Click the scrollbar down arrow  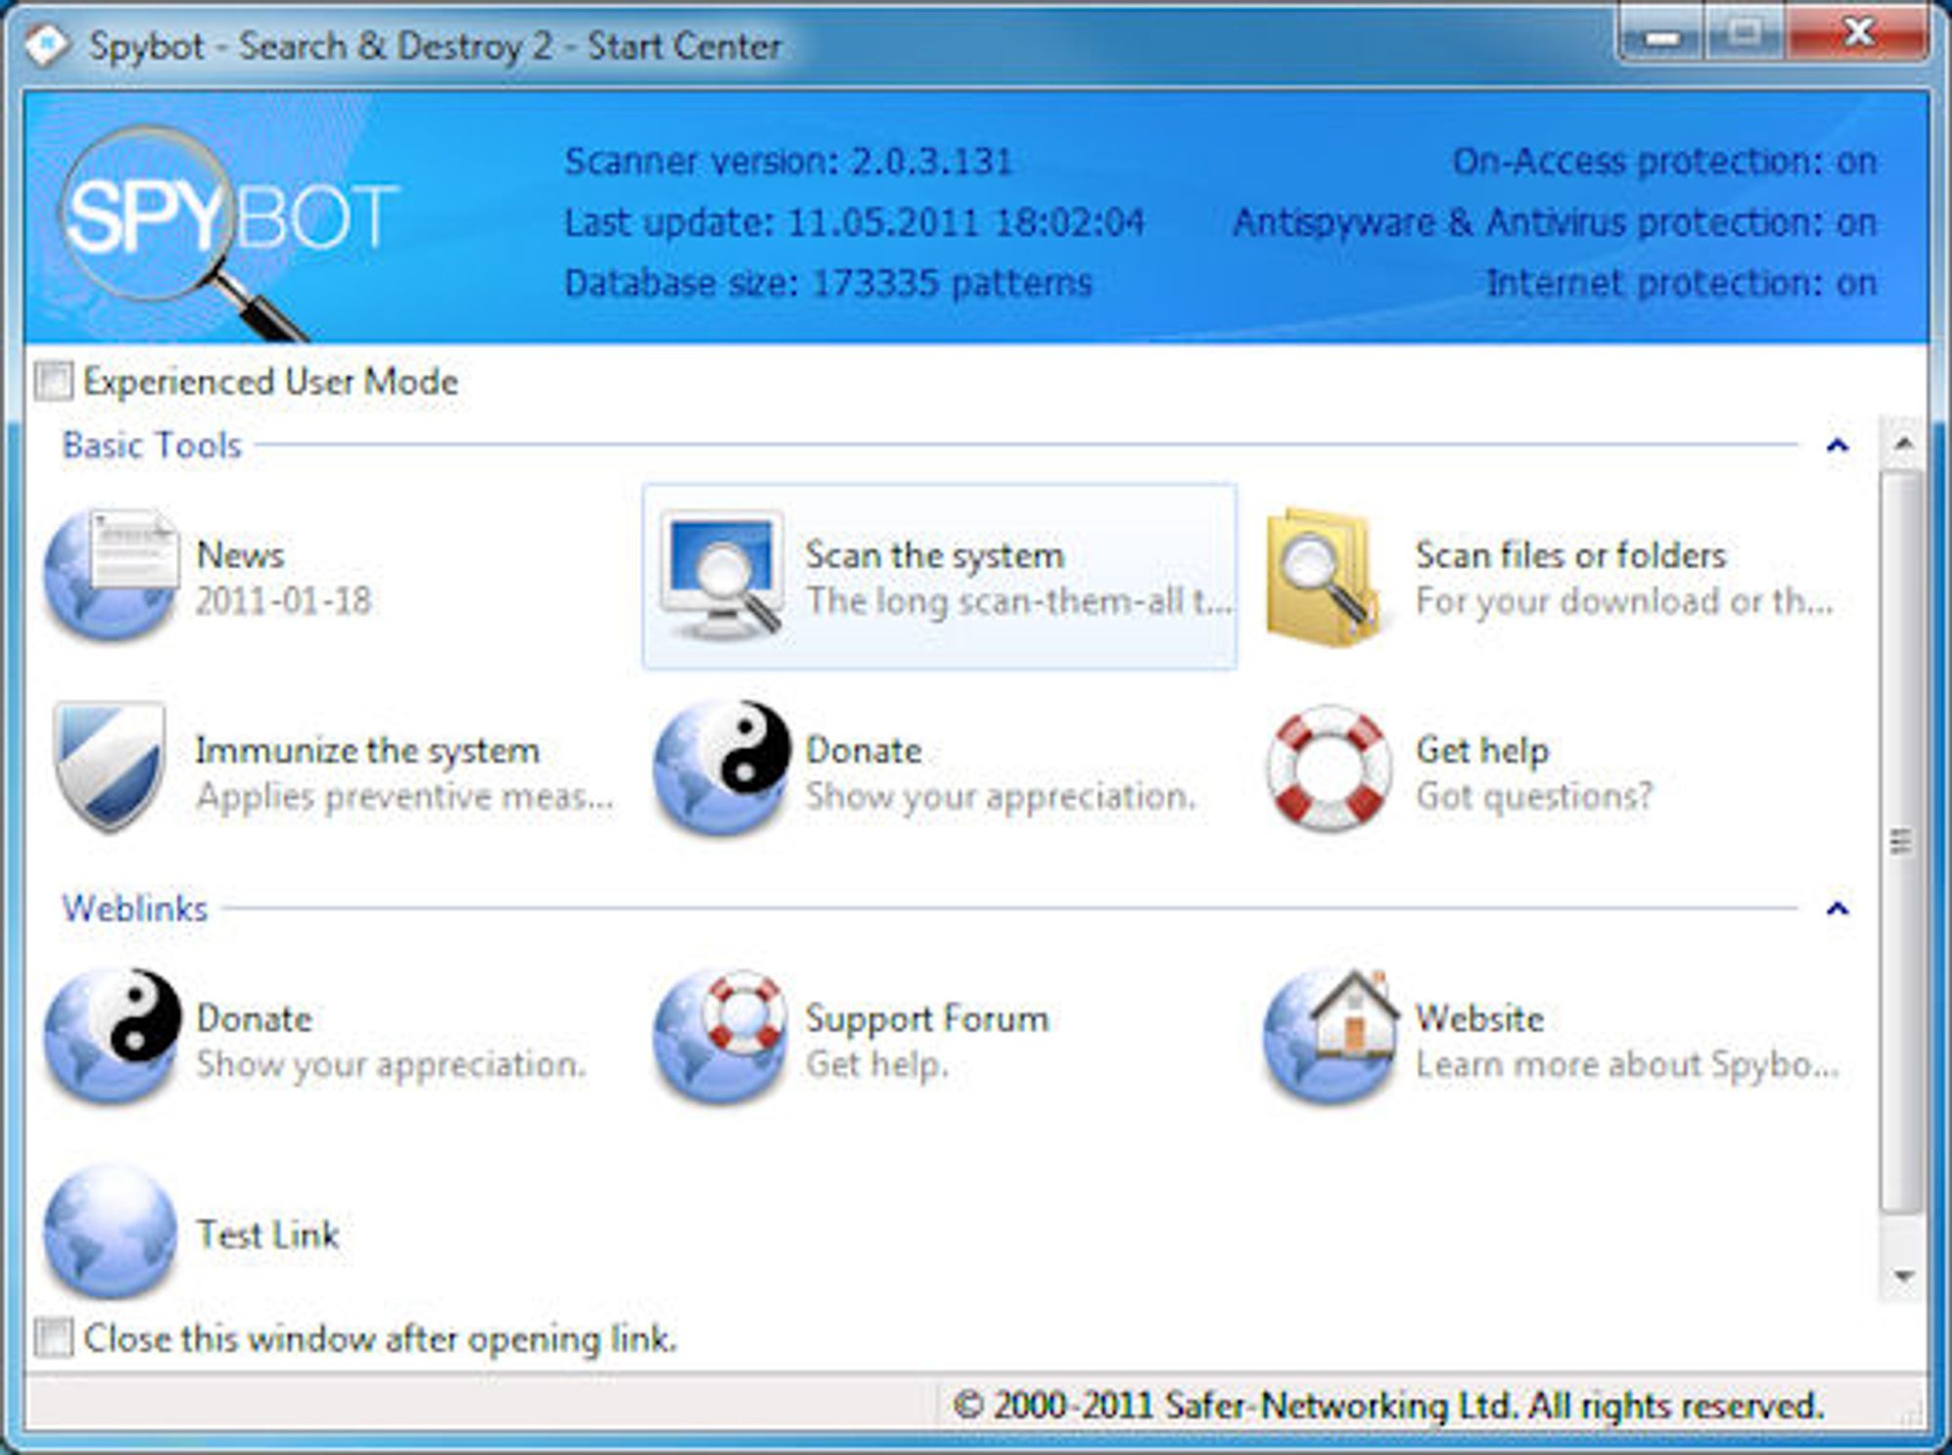coord(1902,1275)
